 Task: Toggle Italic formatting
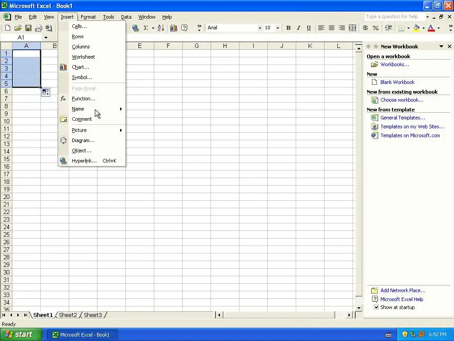pyautogui.click(x=298, y=28)
